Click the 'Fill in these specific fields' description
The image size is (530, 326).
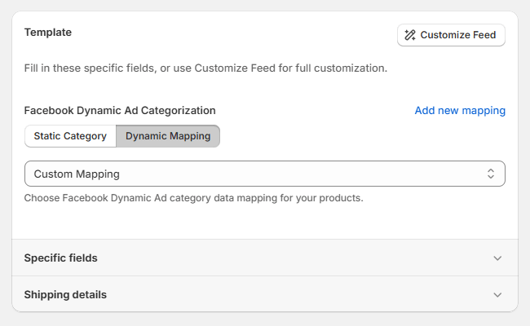[x=205, y=68]
